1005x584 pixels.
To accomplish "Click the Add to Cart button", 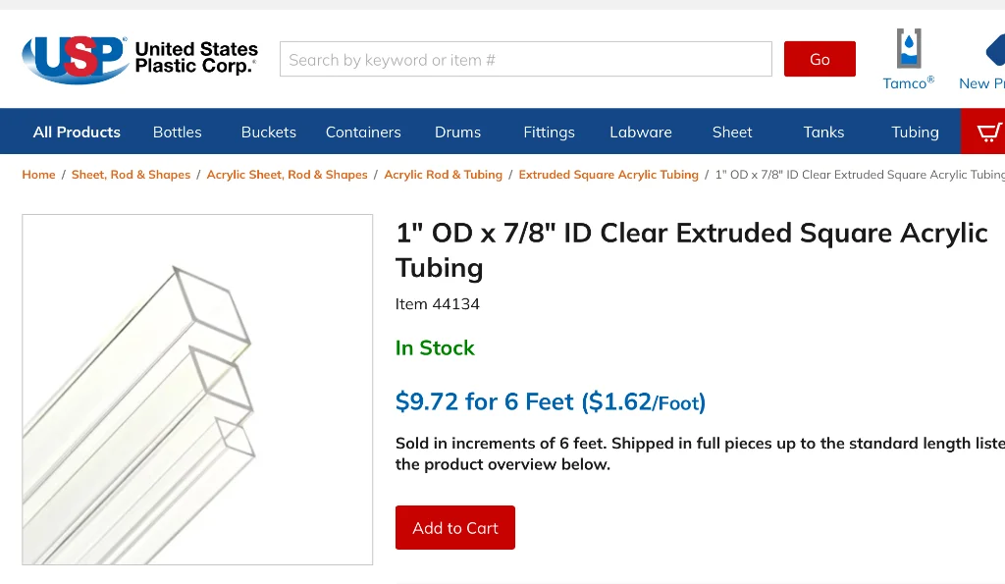I will [x=455, y=528].
